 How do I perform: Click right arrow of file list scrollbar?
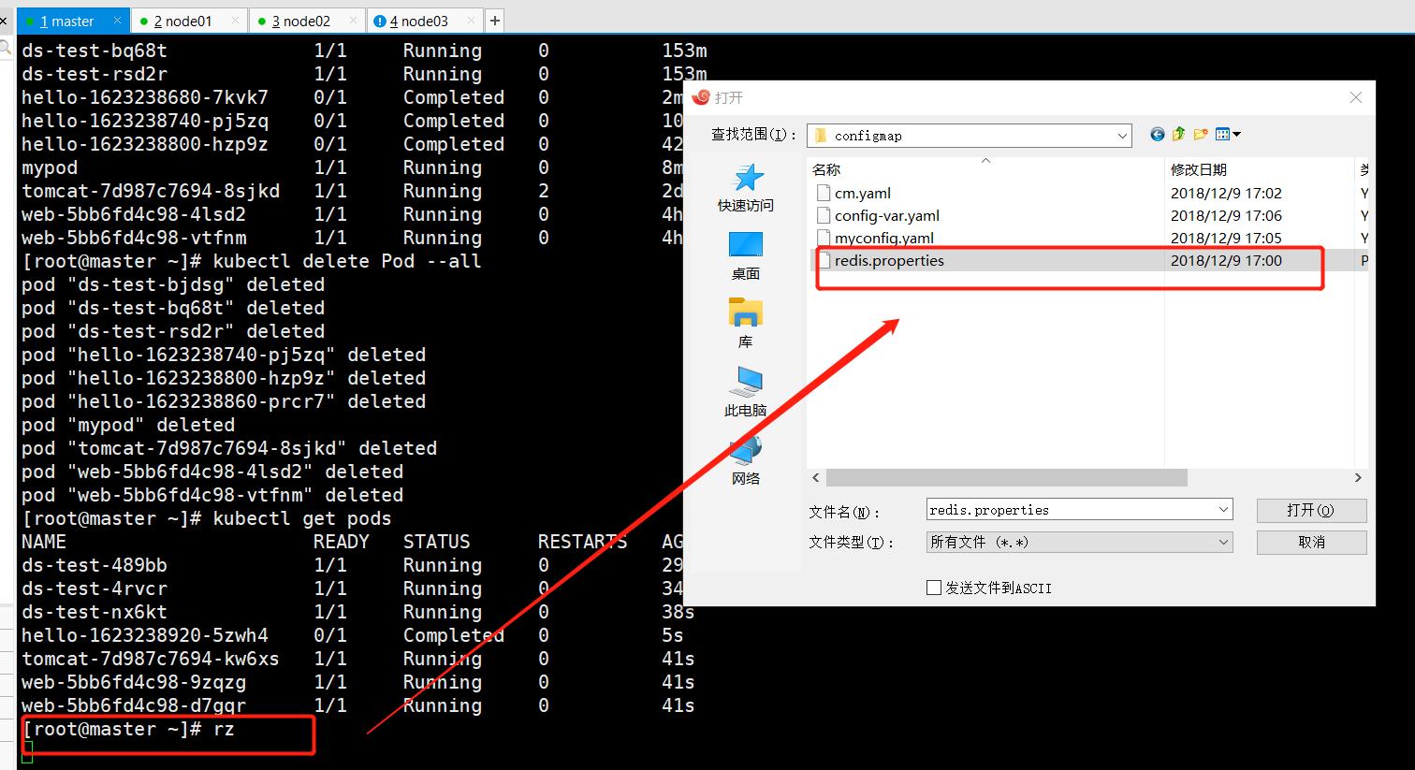(x=1358, y=478)
